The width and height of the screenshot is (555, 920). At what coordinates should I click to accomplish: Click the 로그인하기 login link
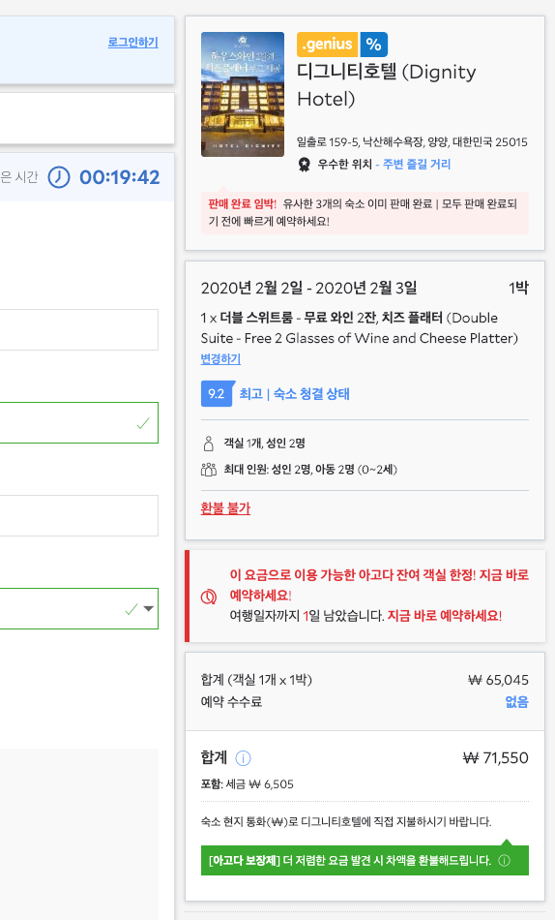(x=132, y=43)
